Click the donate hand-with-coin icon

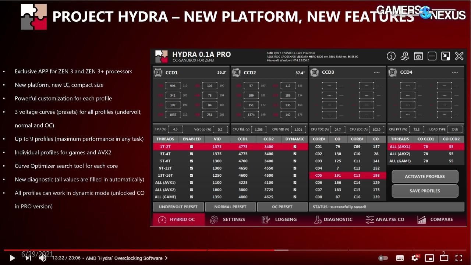tap(404, 56)
